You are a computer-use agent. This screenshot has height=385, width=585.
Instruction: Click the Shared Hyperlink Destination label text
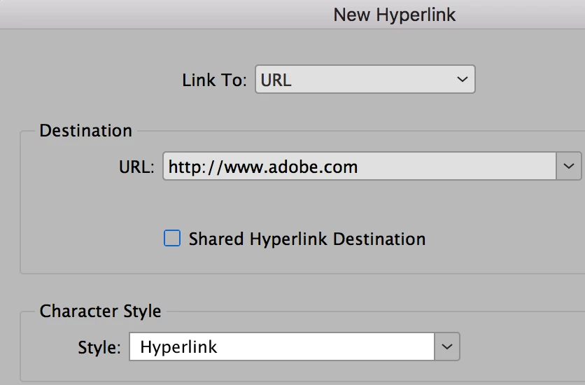(307, 239)
